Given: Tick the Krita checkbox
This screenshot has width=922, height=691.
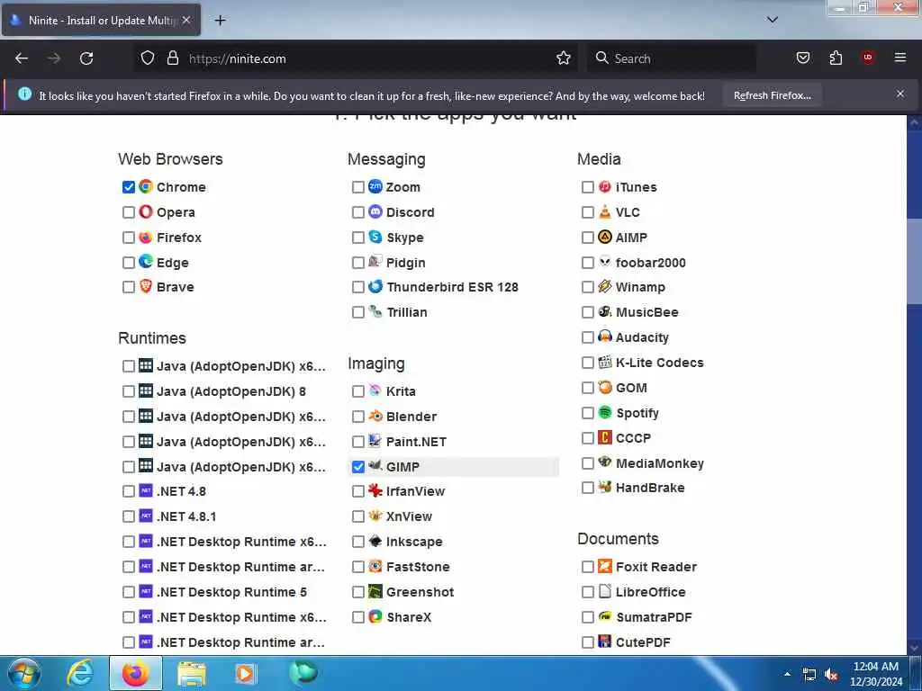Looking at the screenshot, I should tap(358, 390).
